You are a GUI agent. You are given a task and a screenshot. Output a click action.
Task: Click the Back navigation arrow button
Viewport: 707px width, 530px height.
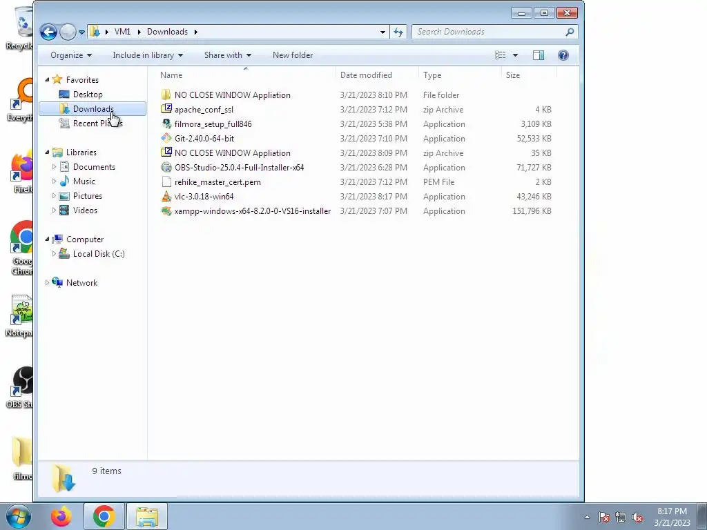[49, 32]
